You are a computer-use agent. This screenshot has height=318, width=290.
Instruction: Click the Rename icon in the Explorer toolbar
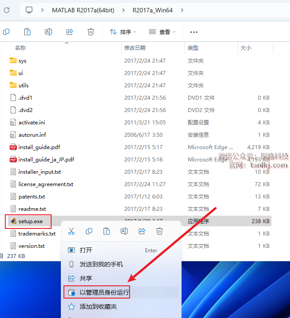point(48,32)
